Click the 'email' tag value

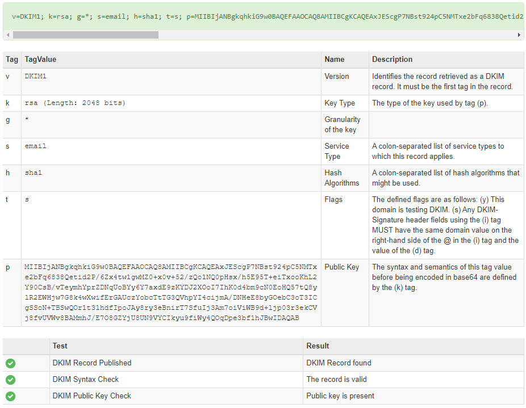[36, 146]
